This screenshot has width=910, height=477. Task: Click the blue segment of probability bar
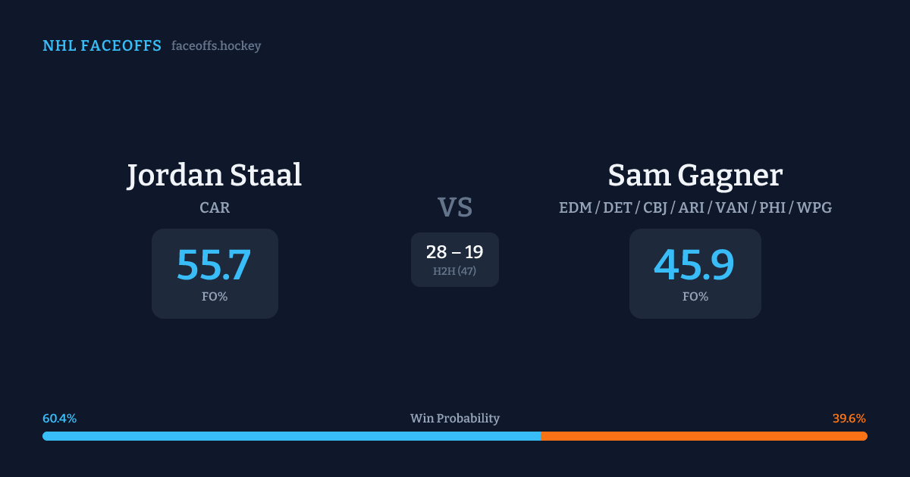point(291,436)
